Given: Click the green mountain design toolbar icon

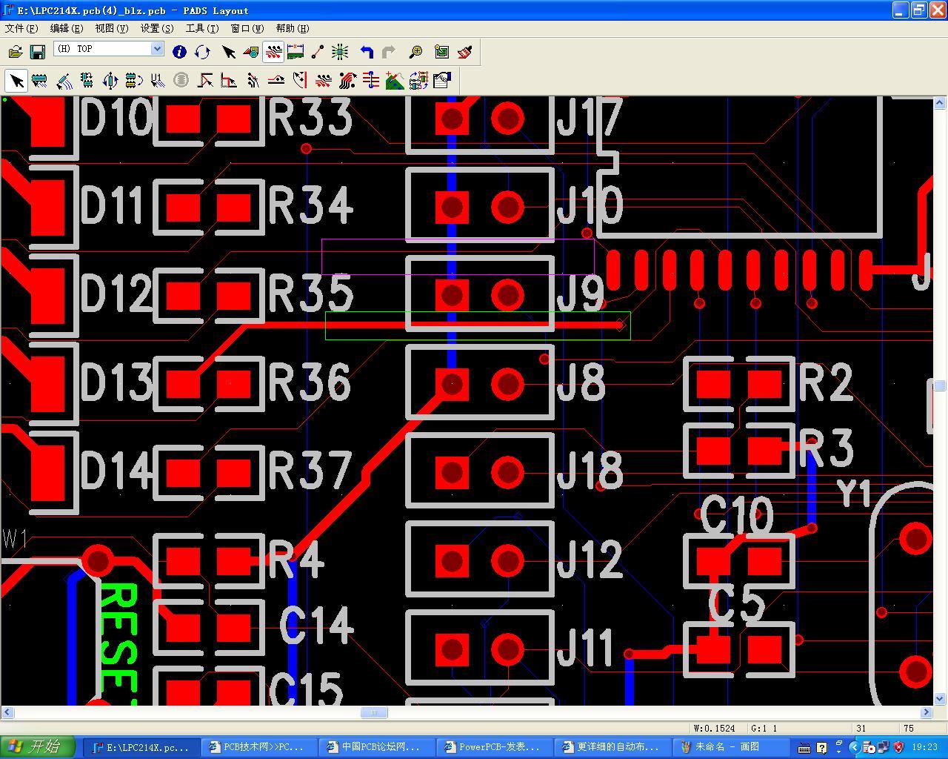Looking at the screenshot, I should pos(395,80).
